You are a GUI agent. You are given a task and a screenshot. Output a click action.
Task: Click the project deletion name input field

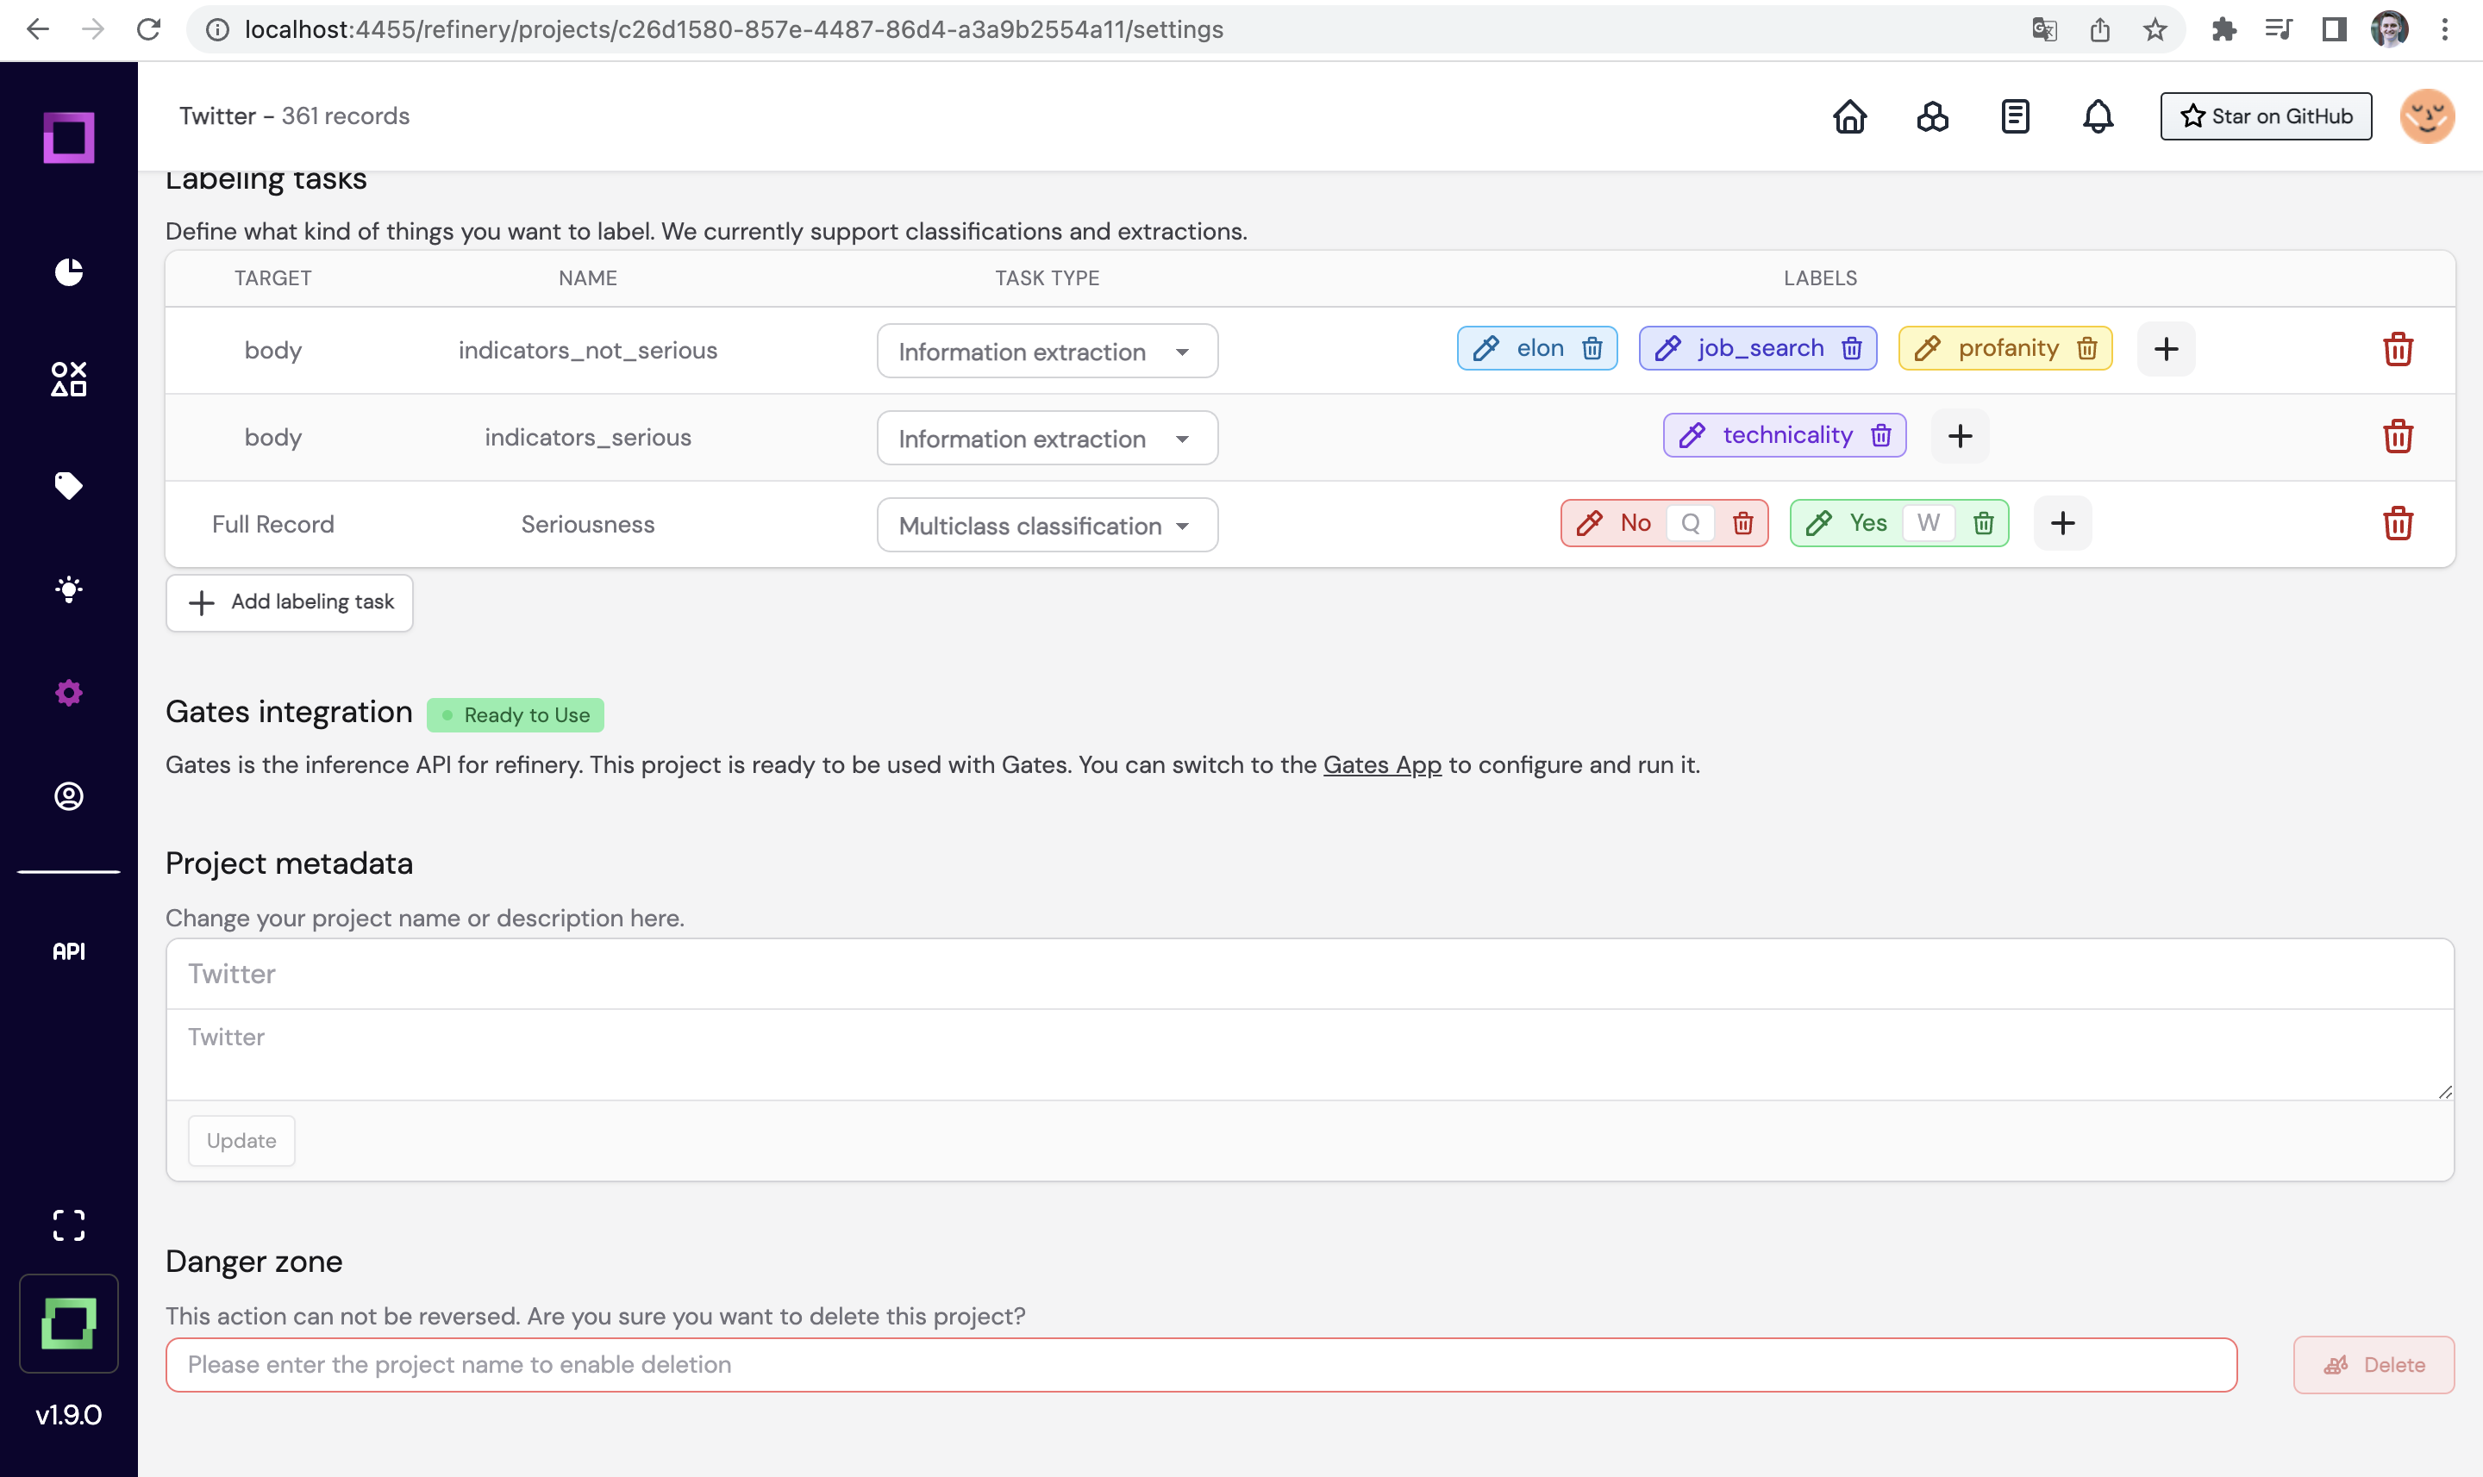(x=1201, y=1364)
